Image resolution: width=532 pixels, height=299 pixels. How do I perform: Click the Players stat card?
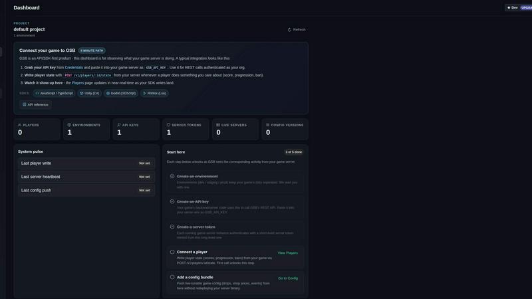pyautogui.click(x=37, y=129)
